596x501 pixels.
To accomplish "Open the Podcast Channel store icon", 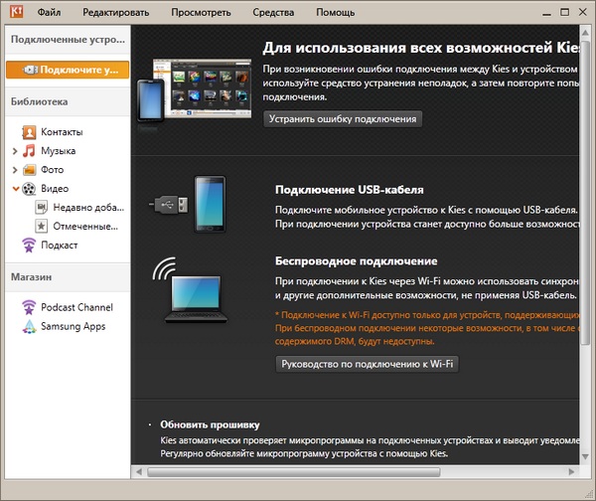I will click(x=30, y=308).
